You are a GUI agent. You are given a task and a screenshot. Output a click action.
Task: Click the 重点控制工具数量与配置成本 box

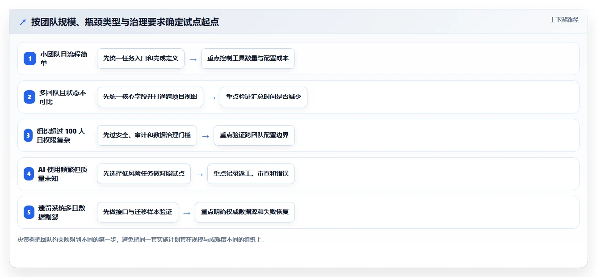(248, 59)
